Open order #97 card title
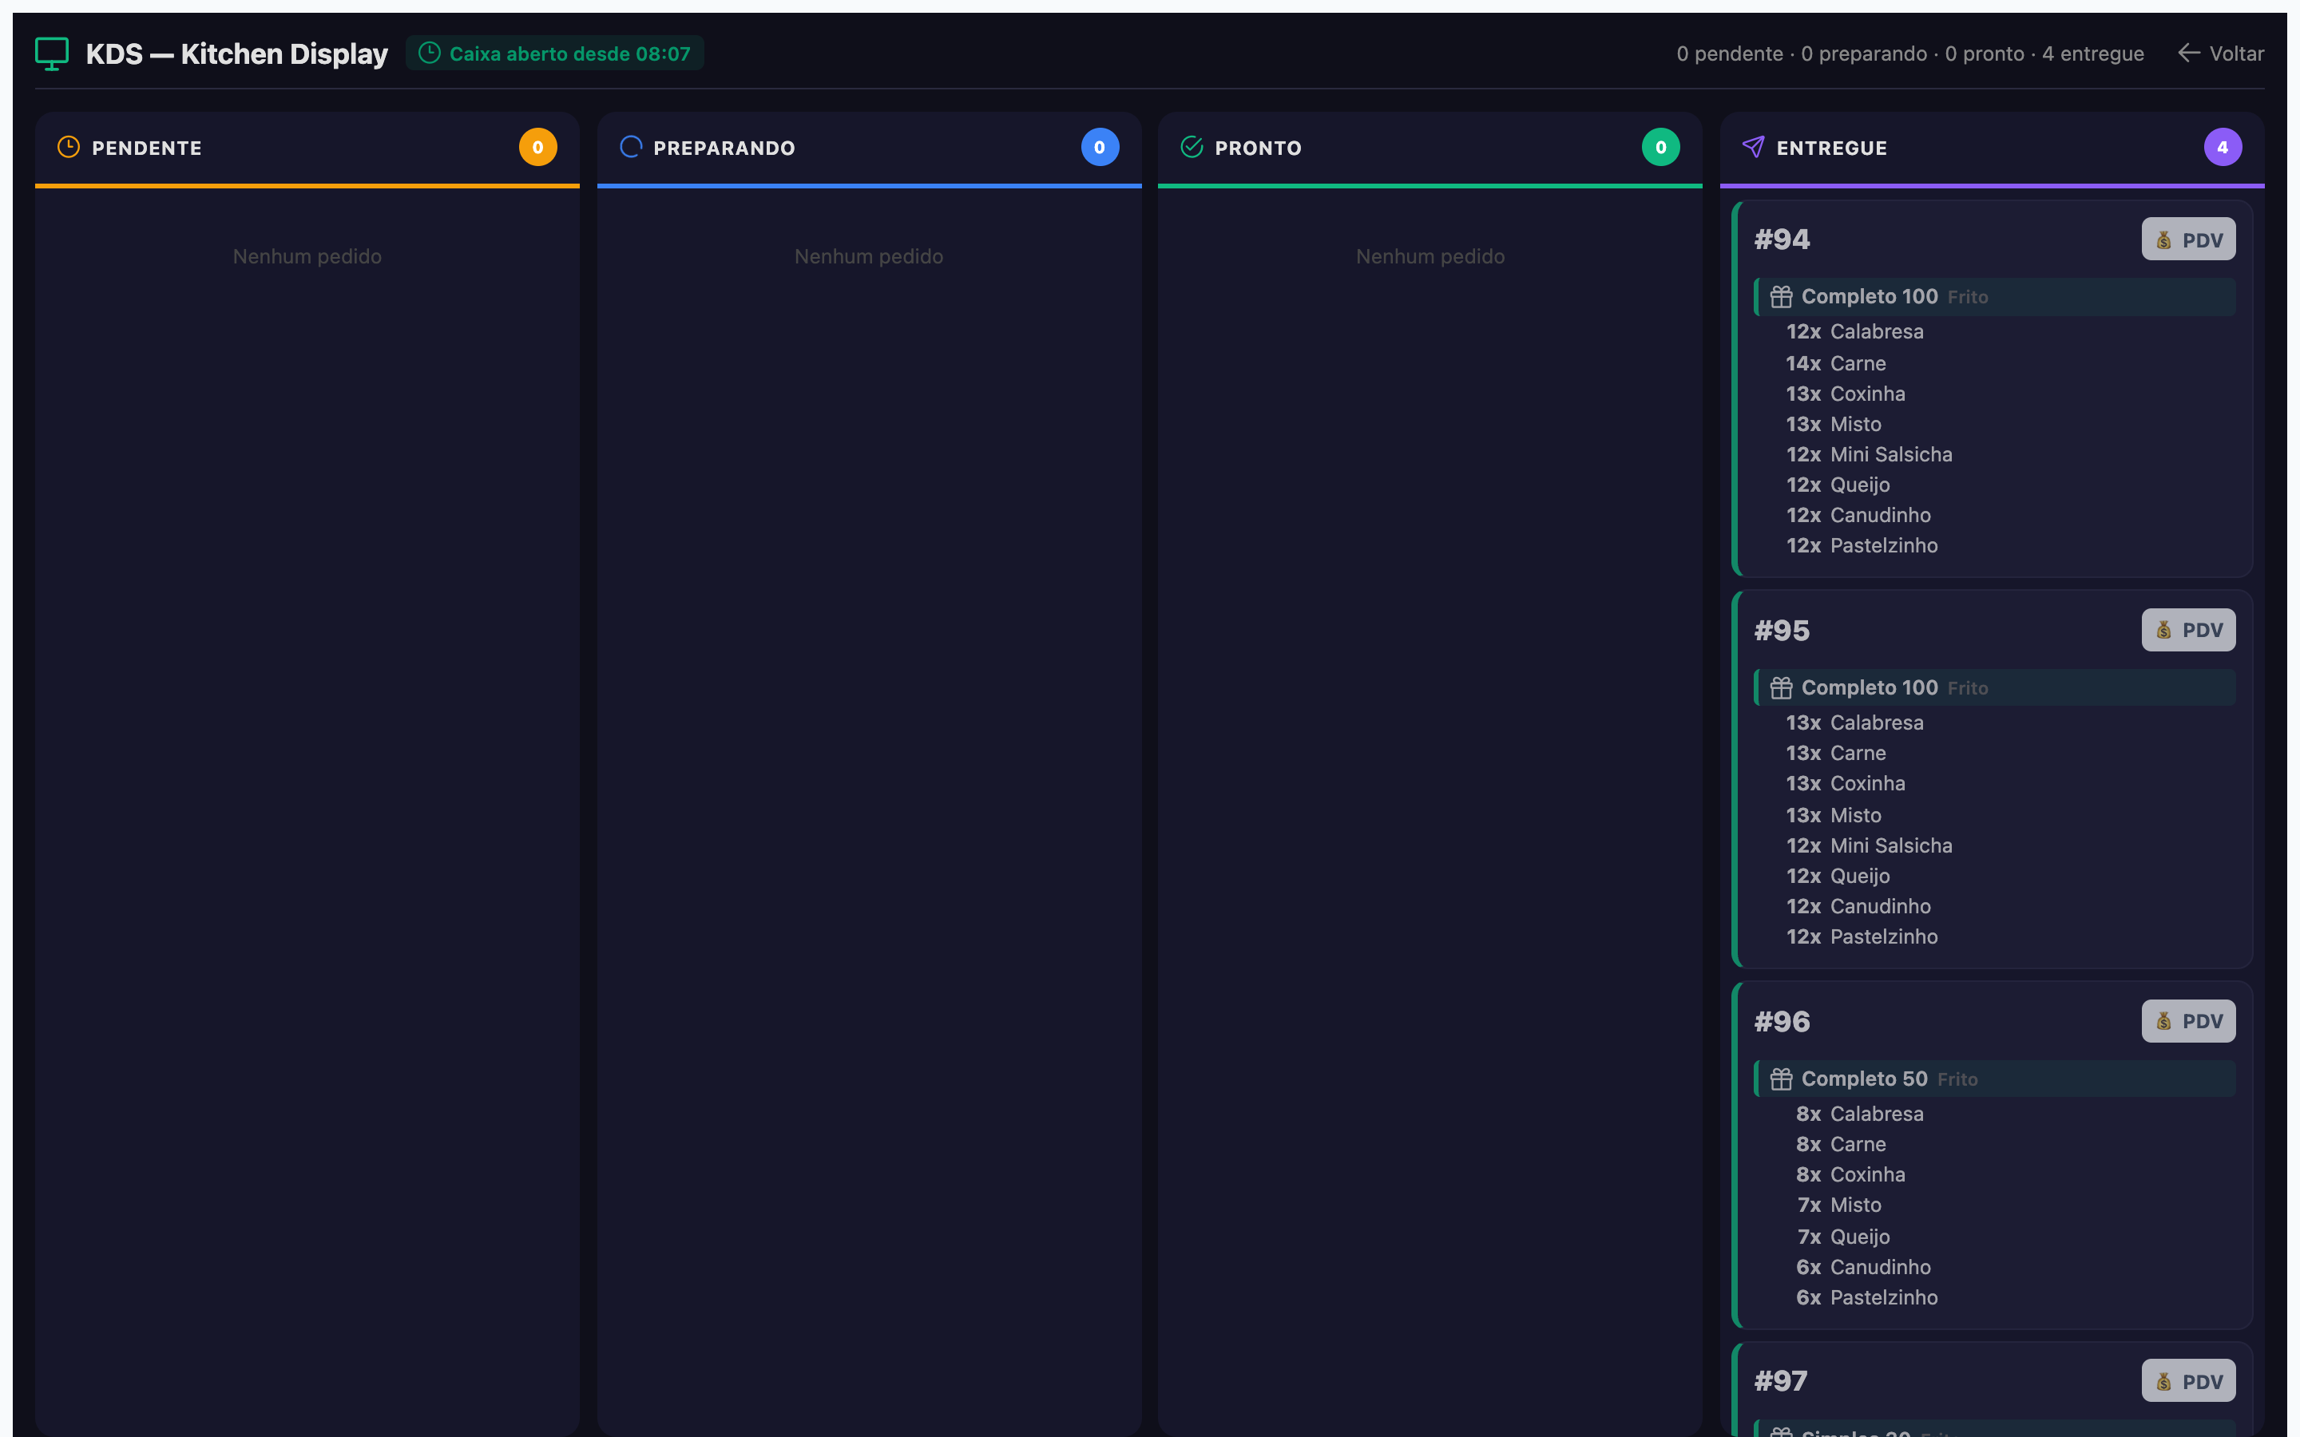The height and width of the screenshot is (1437, 2300). 1781,1381
